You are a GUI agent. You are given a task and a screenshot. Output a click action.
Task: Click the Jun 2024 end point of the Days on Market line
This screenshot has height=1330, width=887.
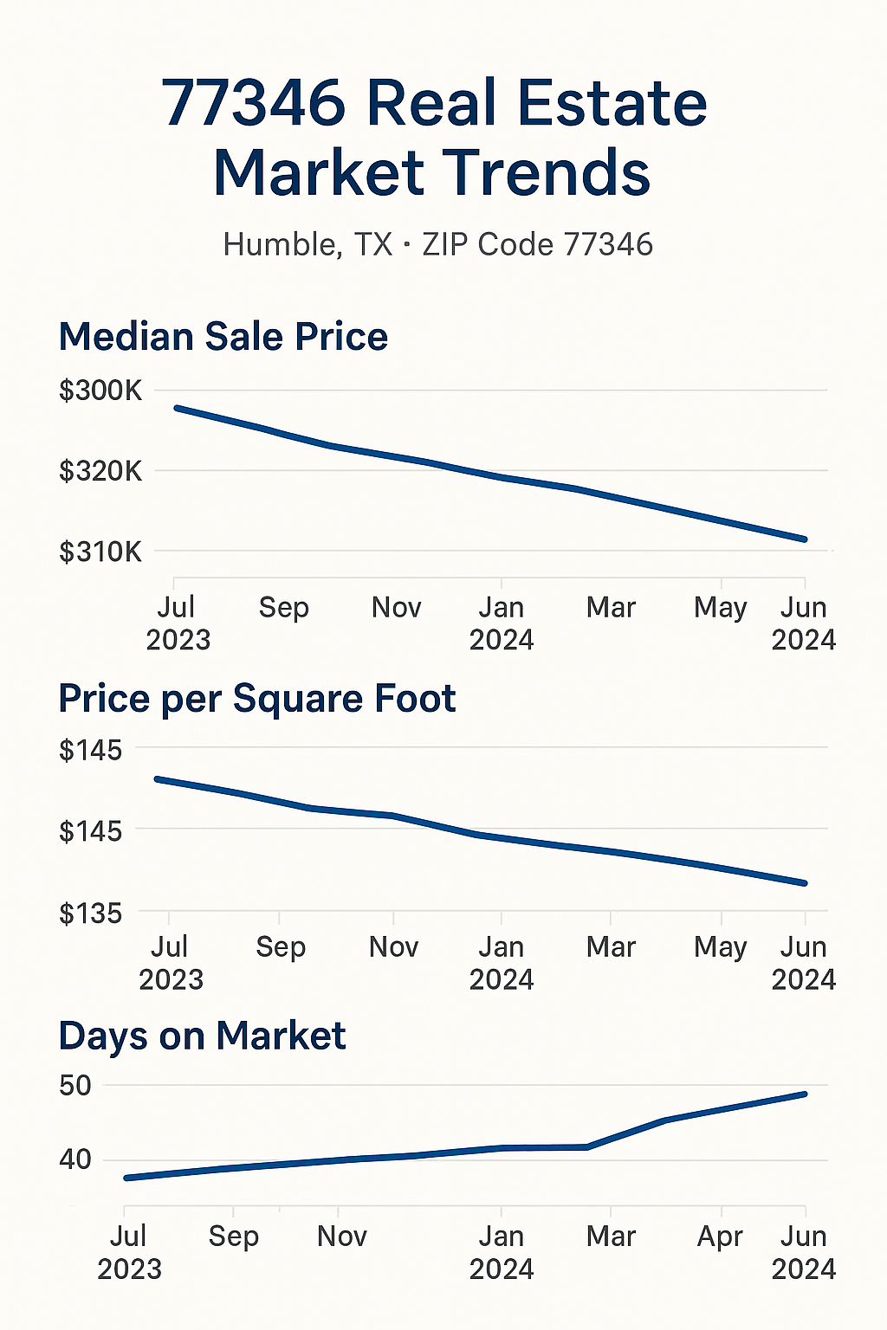point(805,1094)
